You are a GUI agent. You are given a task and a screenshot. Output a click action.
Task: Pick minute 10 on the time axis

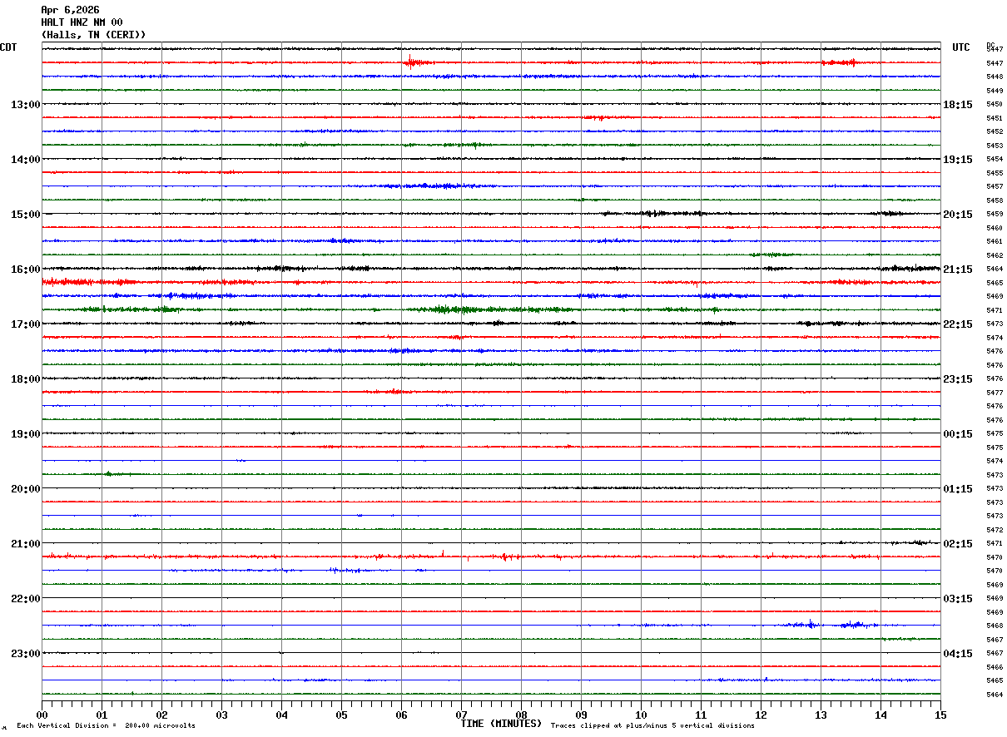[x=642, y=715]
